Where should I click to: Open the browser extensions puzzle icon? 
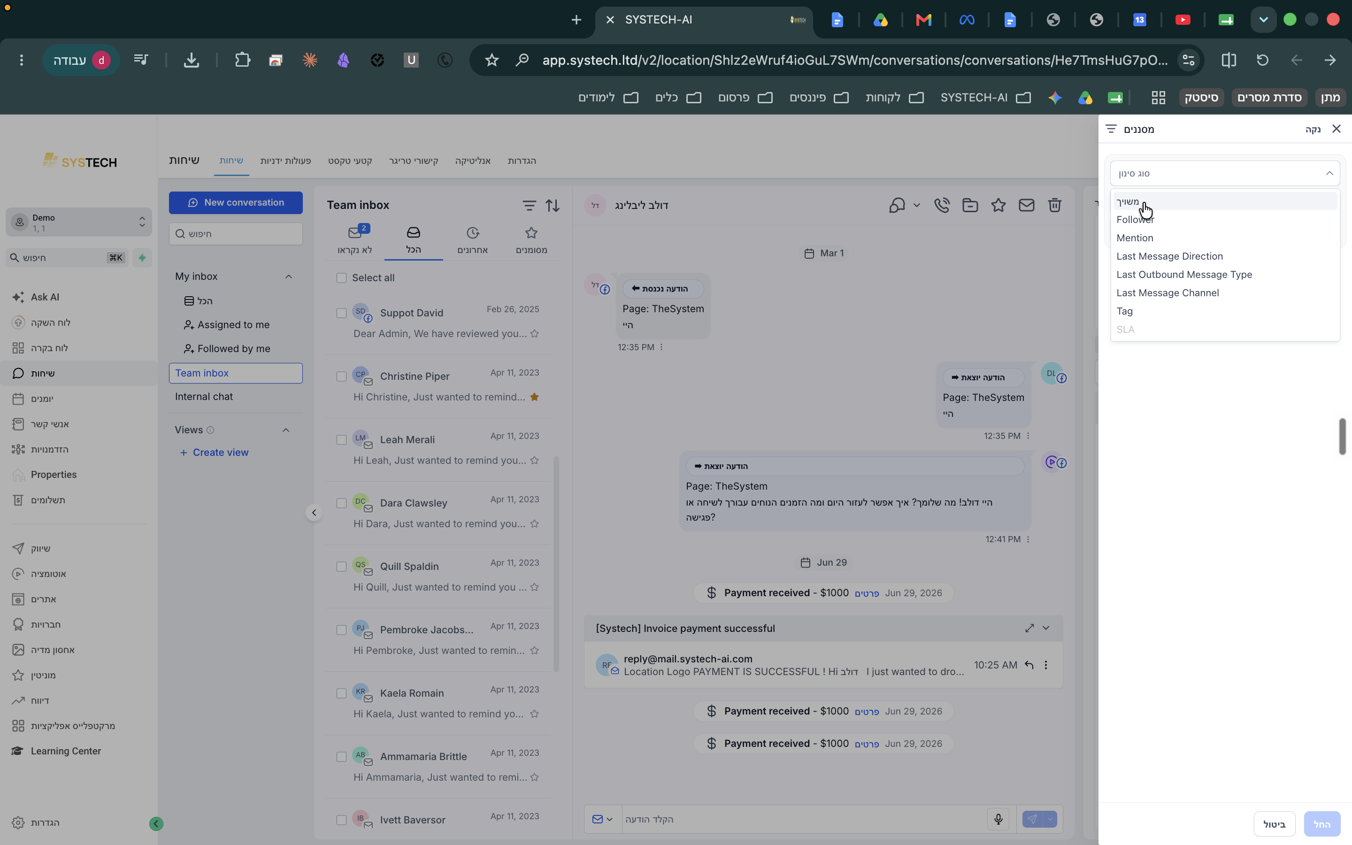point(242,60)
